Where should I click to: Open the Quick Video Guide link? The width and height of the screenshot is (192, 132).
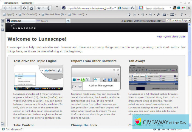coord(175,36)
